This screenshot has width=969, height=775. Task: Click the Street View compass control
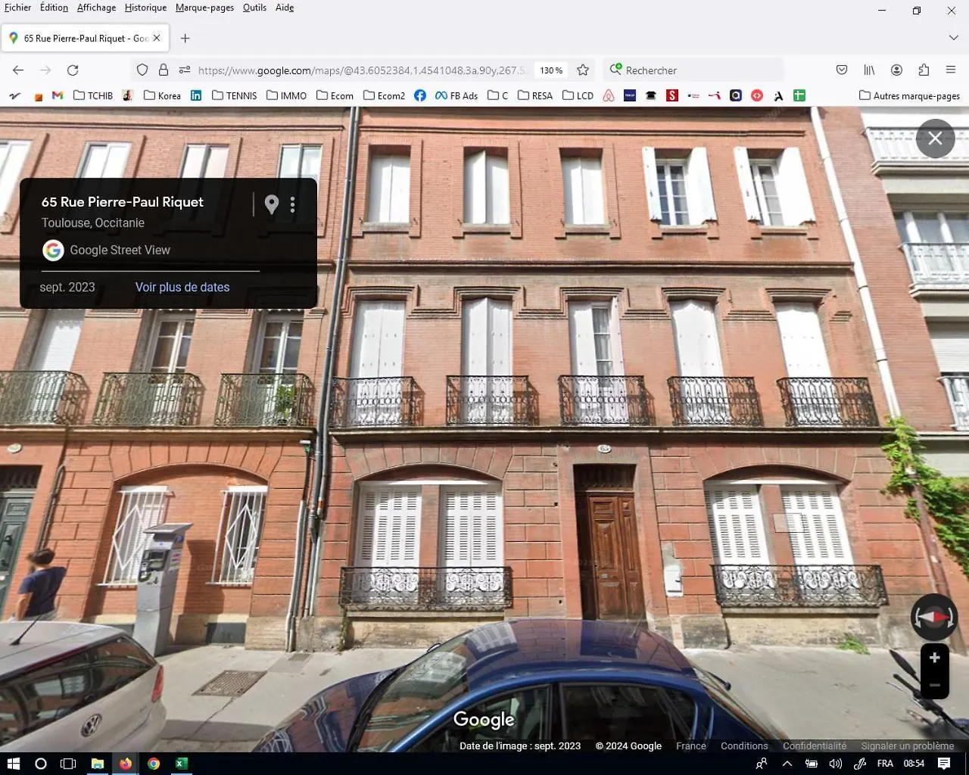(934, 618)
